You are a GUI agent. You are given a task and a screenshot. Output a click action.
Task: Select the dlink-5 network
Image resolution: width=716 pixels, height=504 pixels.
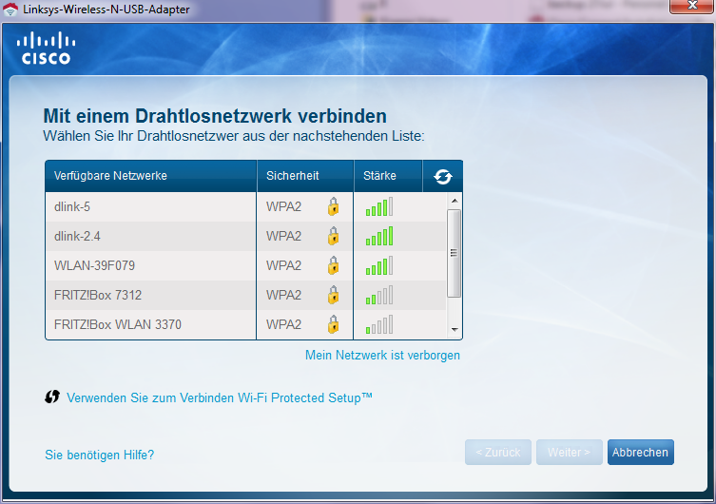tap(245, 206)
